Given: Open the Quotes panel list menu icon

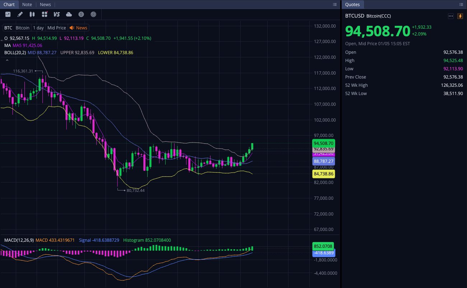Looking at the screenshot, I should [461, 4].
